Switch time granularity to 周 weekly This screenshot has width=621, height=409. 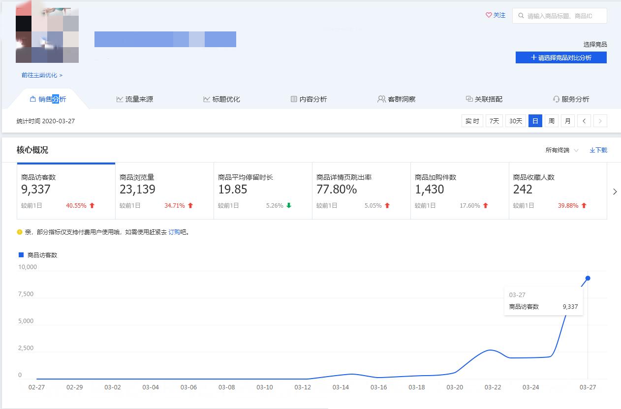(551, 120)
